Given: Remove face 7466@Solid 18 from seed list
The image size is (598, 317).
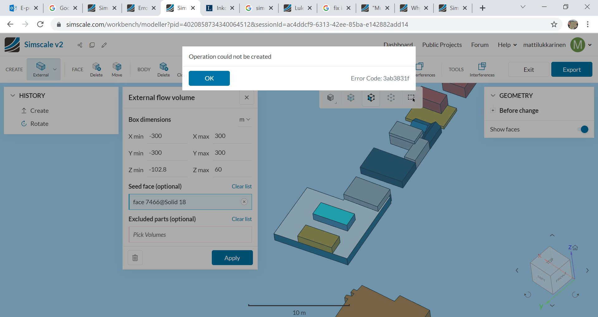Looking at the screenshot, I should (244, 202).
